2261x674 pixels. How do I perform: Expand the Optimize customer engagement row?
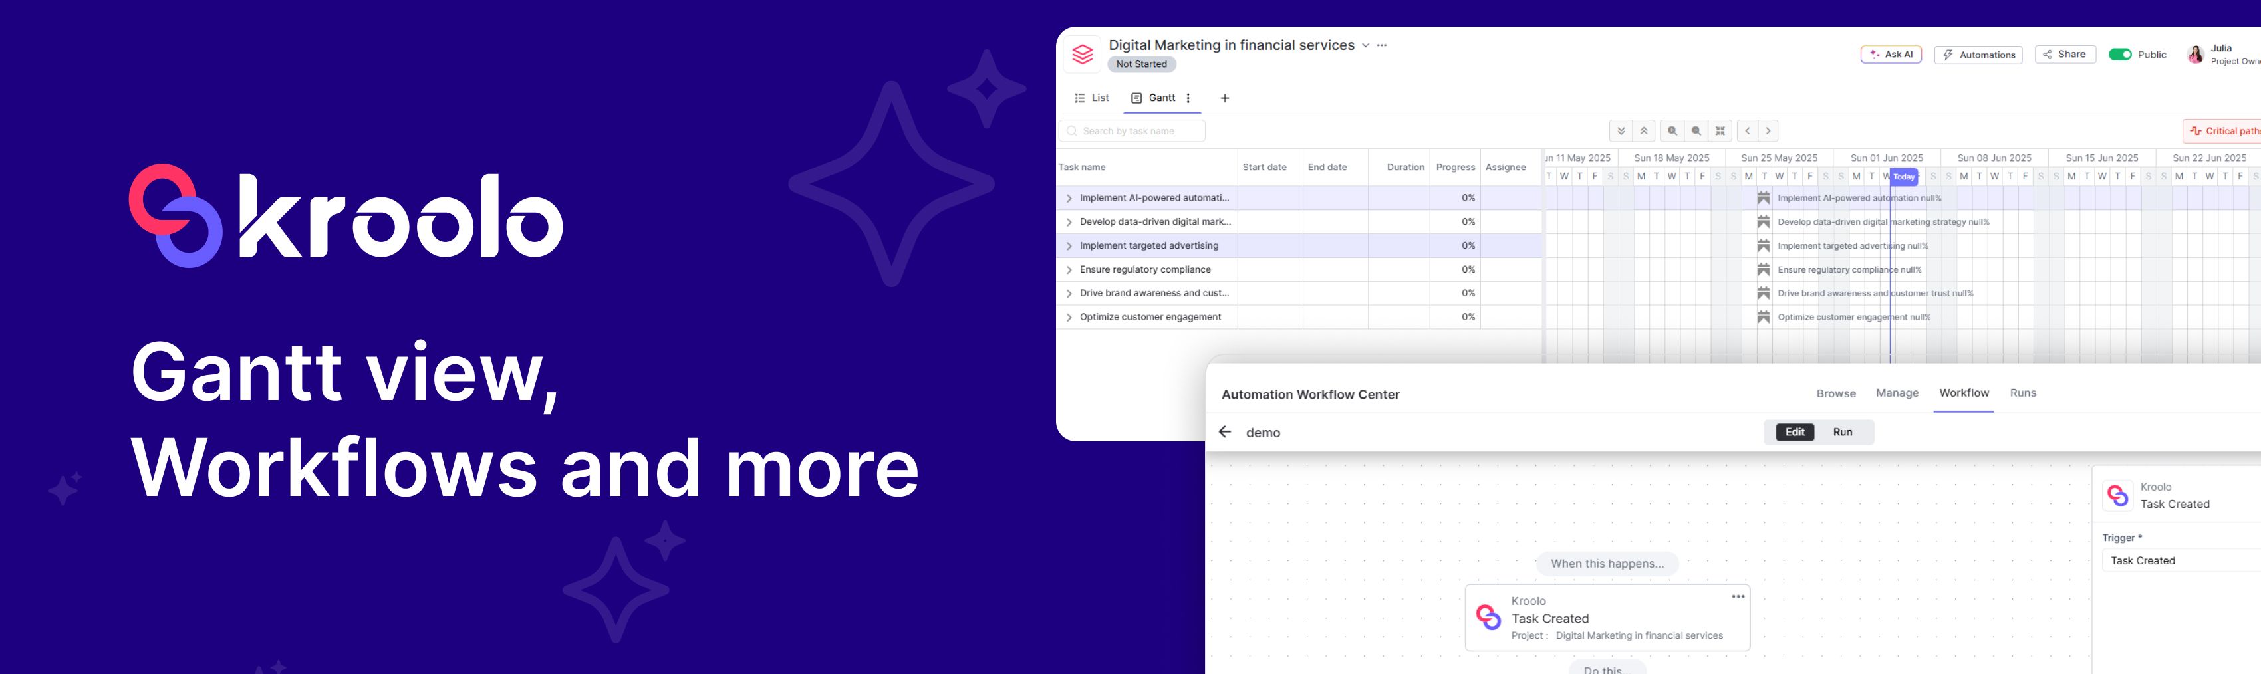(1068, 317)
